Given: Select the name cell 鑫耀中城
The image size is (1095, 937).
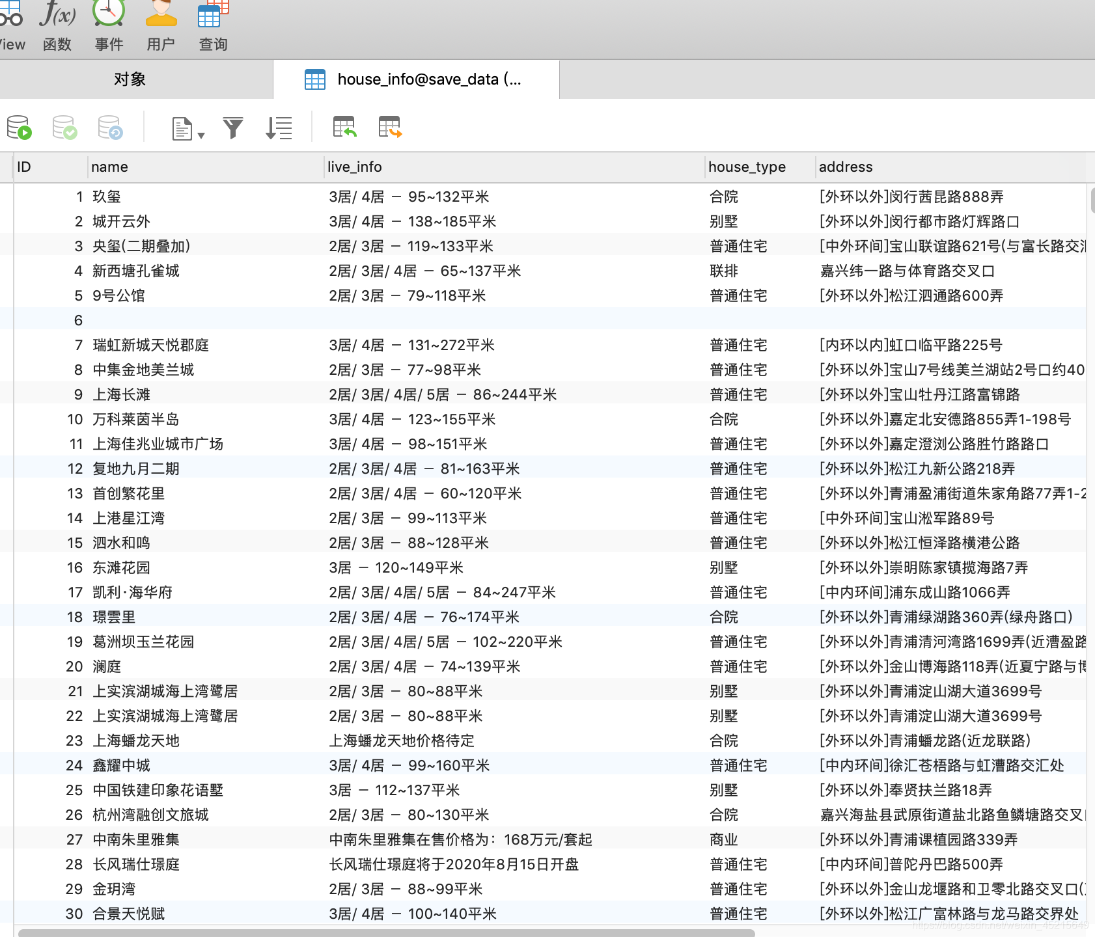Looking at the screenshot, I should pyautogui.click(x=121, y=765).
